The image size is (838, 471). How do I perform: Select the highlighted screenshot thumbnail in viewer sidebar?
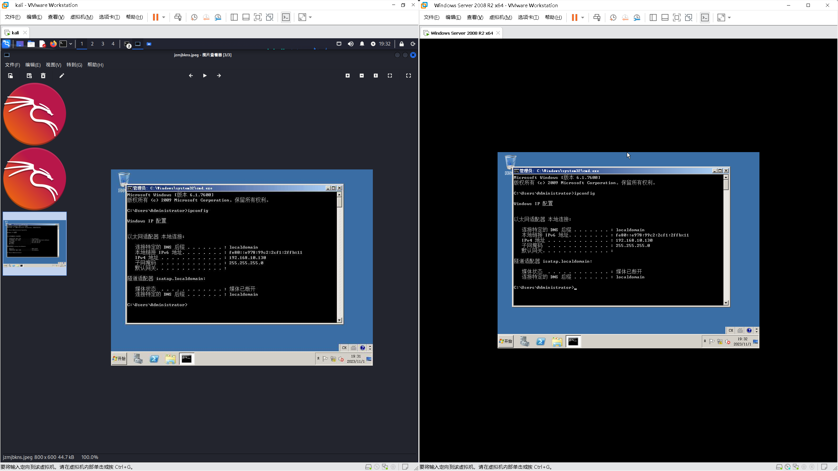35,244
